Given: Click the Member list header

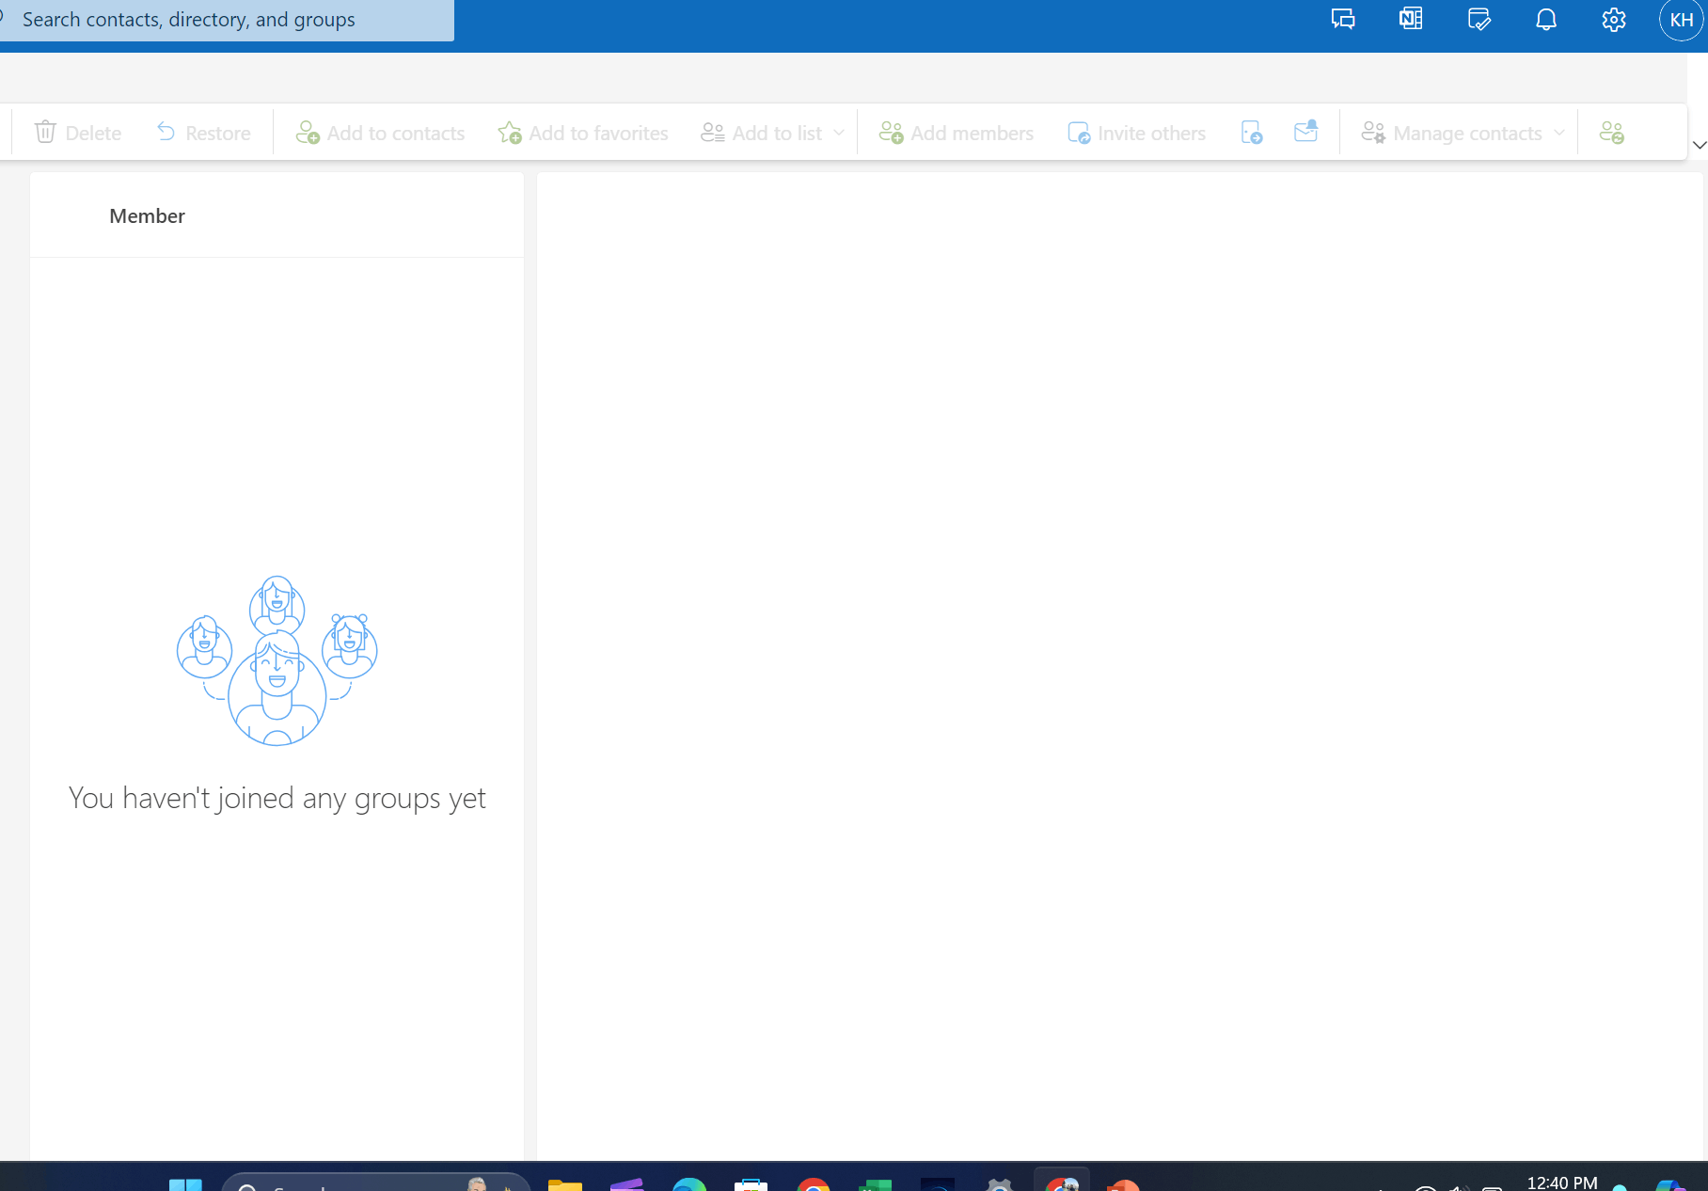Looking at the screenshot, I should [147, 215].
